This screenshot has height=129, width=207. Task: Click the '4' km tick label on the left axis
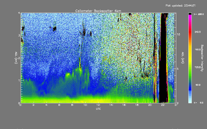click(x=19, y=13)
